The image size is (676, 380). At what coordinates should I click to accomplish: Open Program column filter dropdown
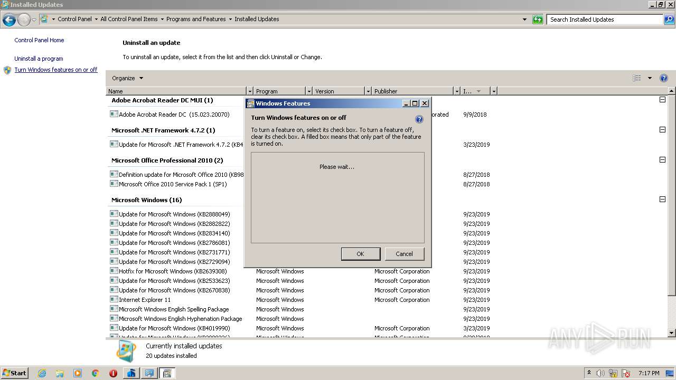[x=309, y=91]
